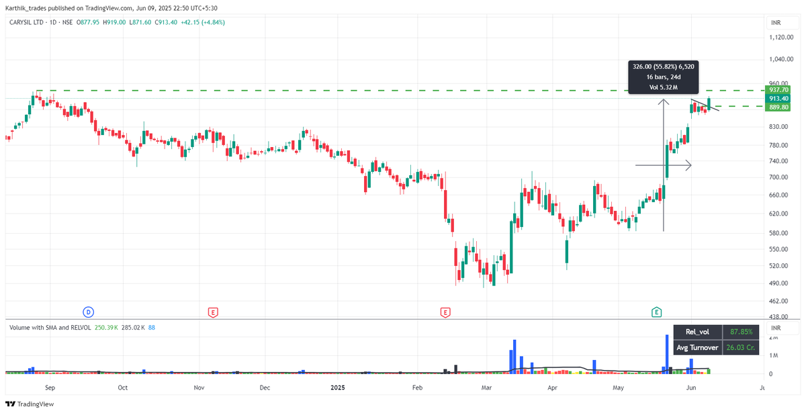806x413 pixels.
Task: Click the 462.00 price axis label
Action: pyautogui.click(x=779, y=301)
